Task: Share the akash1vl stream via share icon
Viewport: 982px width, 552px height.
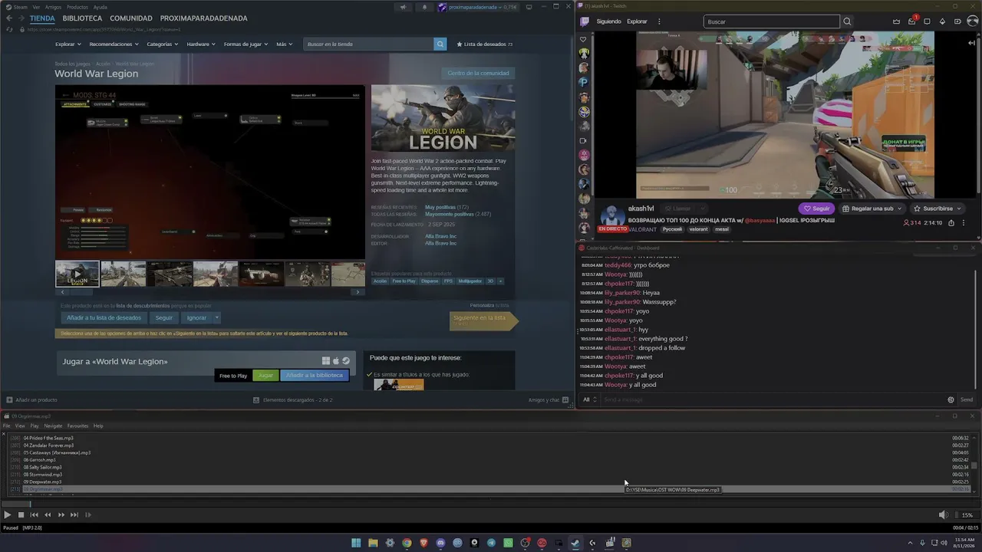Action: tap(951, 223)
